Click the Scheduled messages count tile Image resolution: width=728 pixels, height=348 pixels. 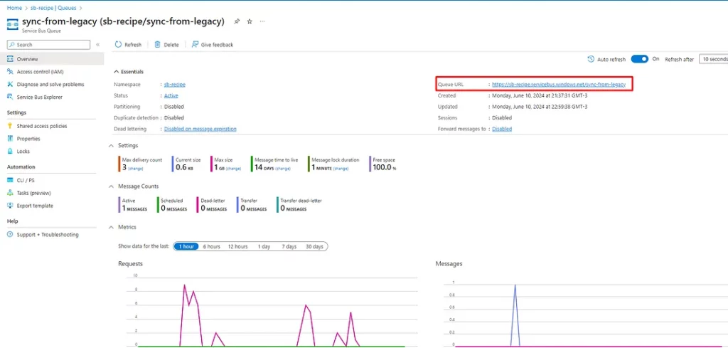click(x=173, y=205)
